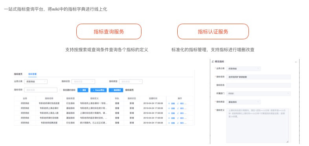This screenshot has width=309, height=146.
Task: Focus the 指标名称 search input in filter bar
Action: click(40, 90)
